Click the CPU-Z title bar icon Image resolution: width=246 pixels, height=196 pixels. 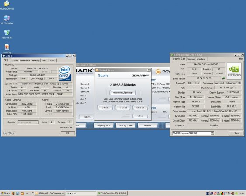(x=4, y=56)
